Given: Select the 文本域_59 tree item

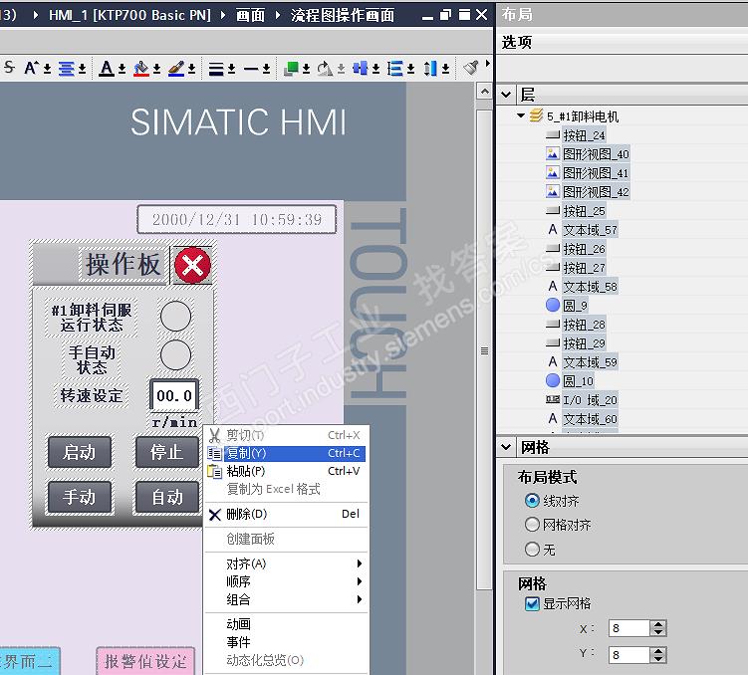Looking at the screenshot, I should pos(590,362).
